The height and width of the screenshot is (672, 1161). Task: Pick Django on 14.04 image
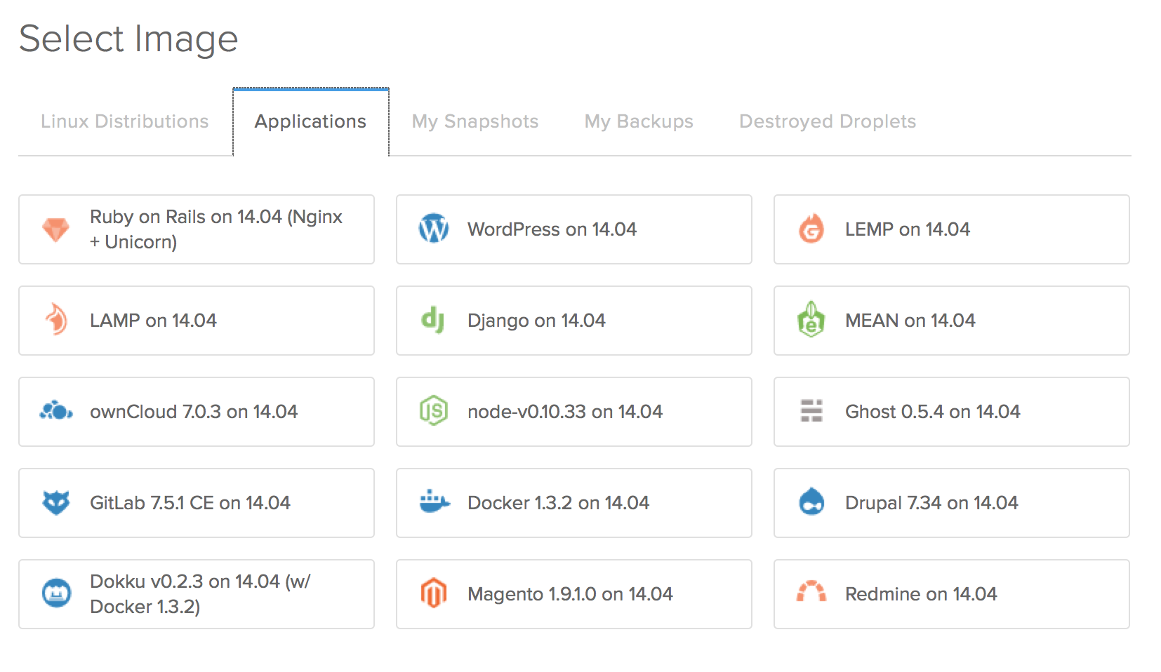574,321
